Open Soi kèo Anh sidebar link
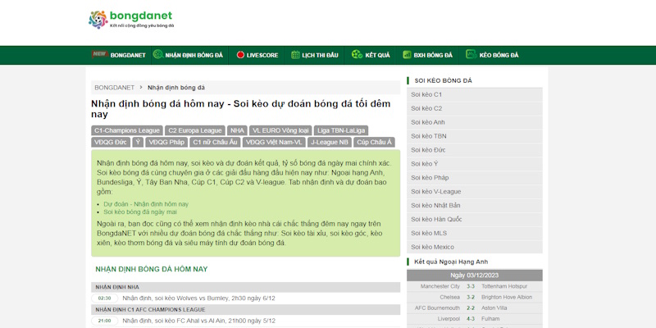 475,122
